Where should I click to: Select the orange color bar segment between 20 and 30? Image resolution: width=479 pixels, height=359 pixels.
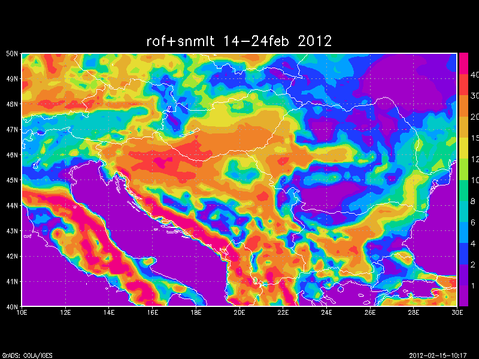coord(463,106)
